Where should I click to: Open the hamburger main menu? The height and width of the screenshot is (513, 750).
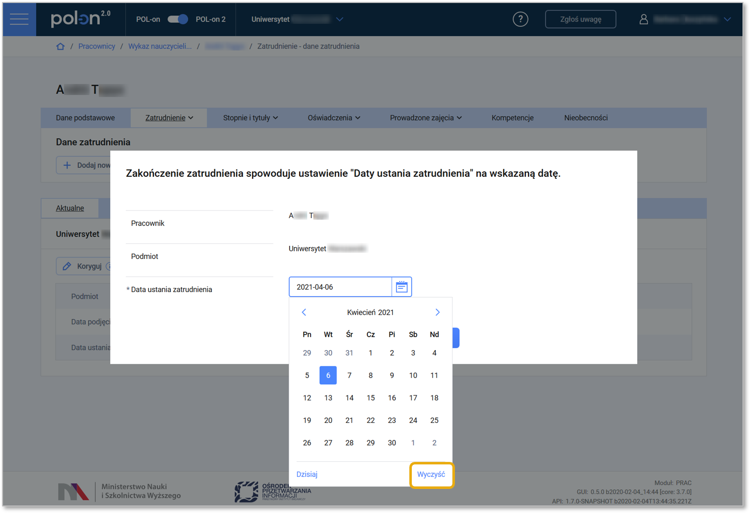[19, 20]
